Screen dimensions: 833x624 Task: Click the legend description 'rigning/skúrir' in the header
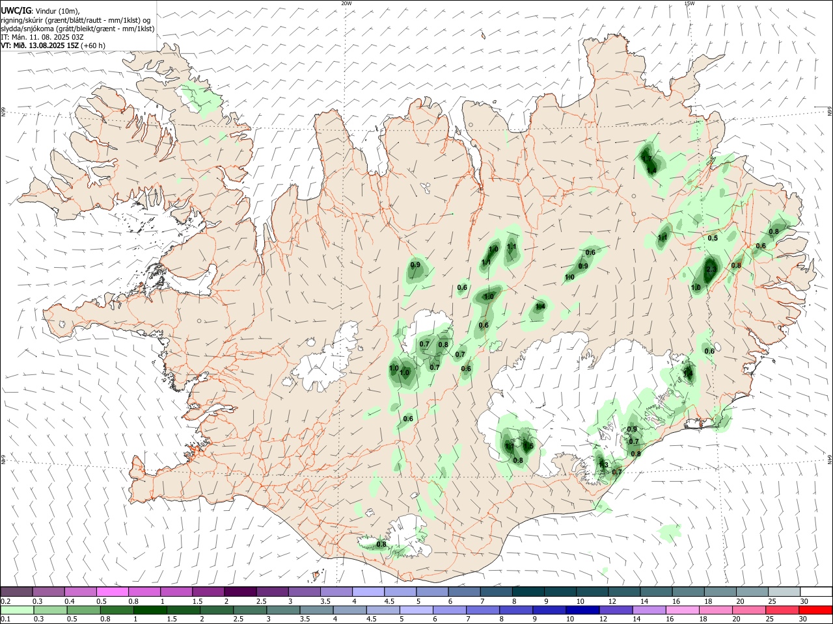click(21, 19)
